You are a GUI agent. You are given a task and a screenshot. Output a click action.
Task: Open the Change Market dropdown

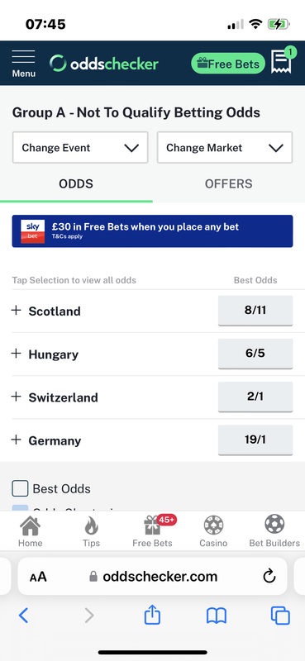pyautogui.click(x=225, y=148)
